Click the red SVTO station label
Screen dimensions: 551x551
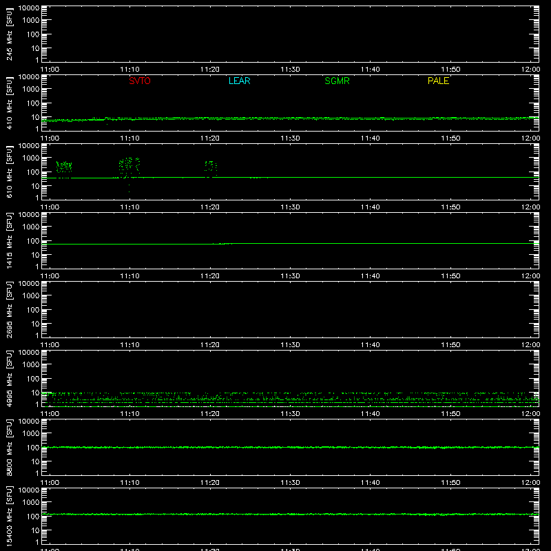coord(140,81)
